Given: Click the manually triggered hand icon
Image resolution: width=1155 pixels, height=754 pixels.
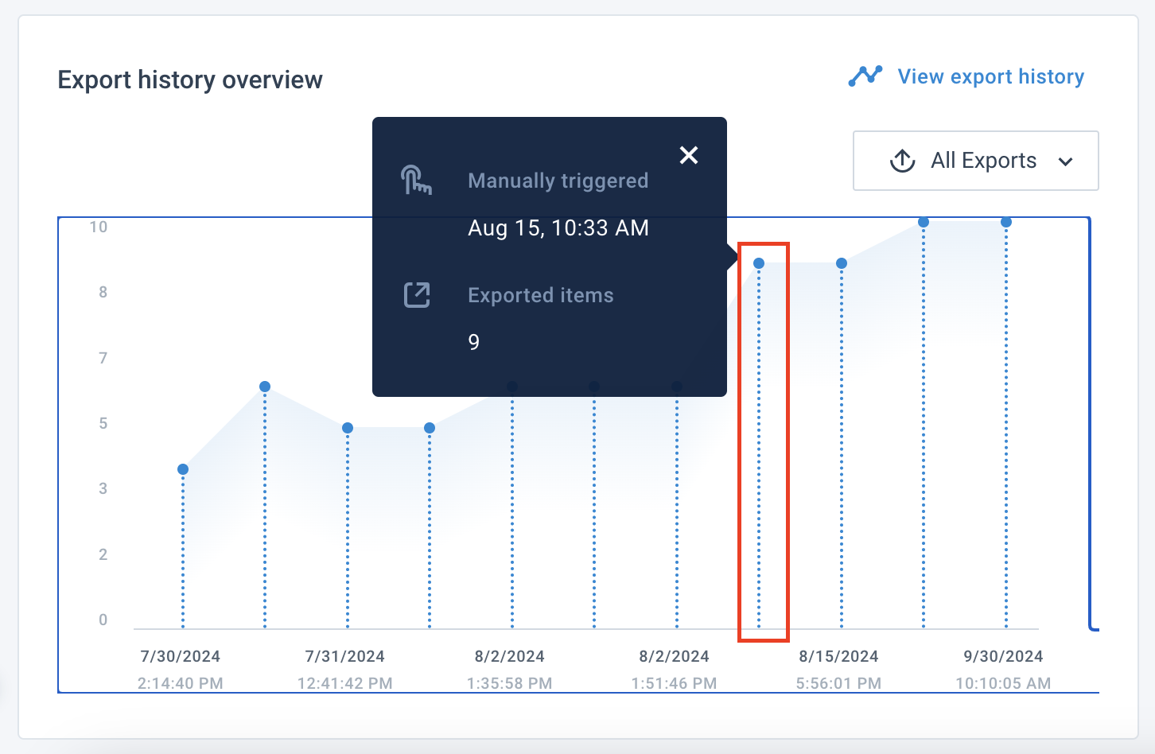Looking at the screenshot, I should coord(416,181).
